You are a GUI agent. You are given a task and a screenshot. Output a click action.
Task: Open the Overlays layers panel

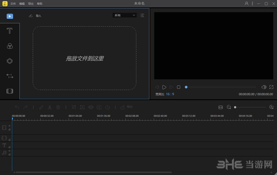[x=10, y=61]
